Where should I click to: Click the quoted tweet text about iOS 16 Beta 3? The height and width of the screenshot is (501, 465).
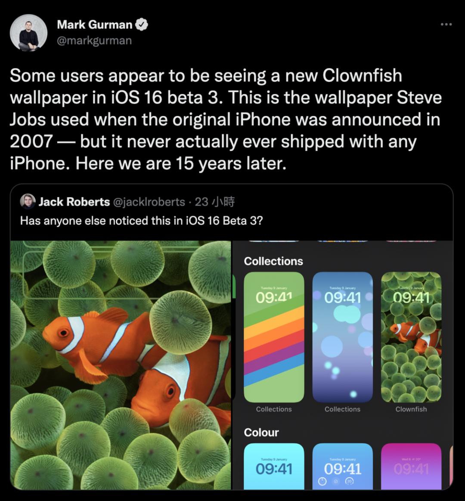point(141,221)
